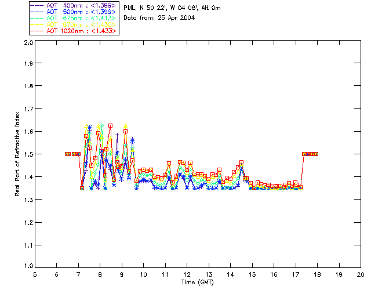
Task: Click the AOT 870nm legend entry
Action: (73, 24)
